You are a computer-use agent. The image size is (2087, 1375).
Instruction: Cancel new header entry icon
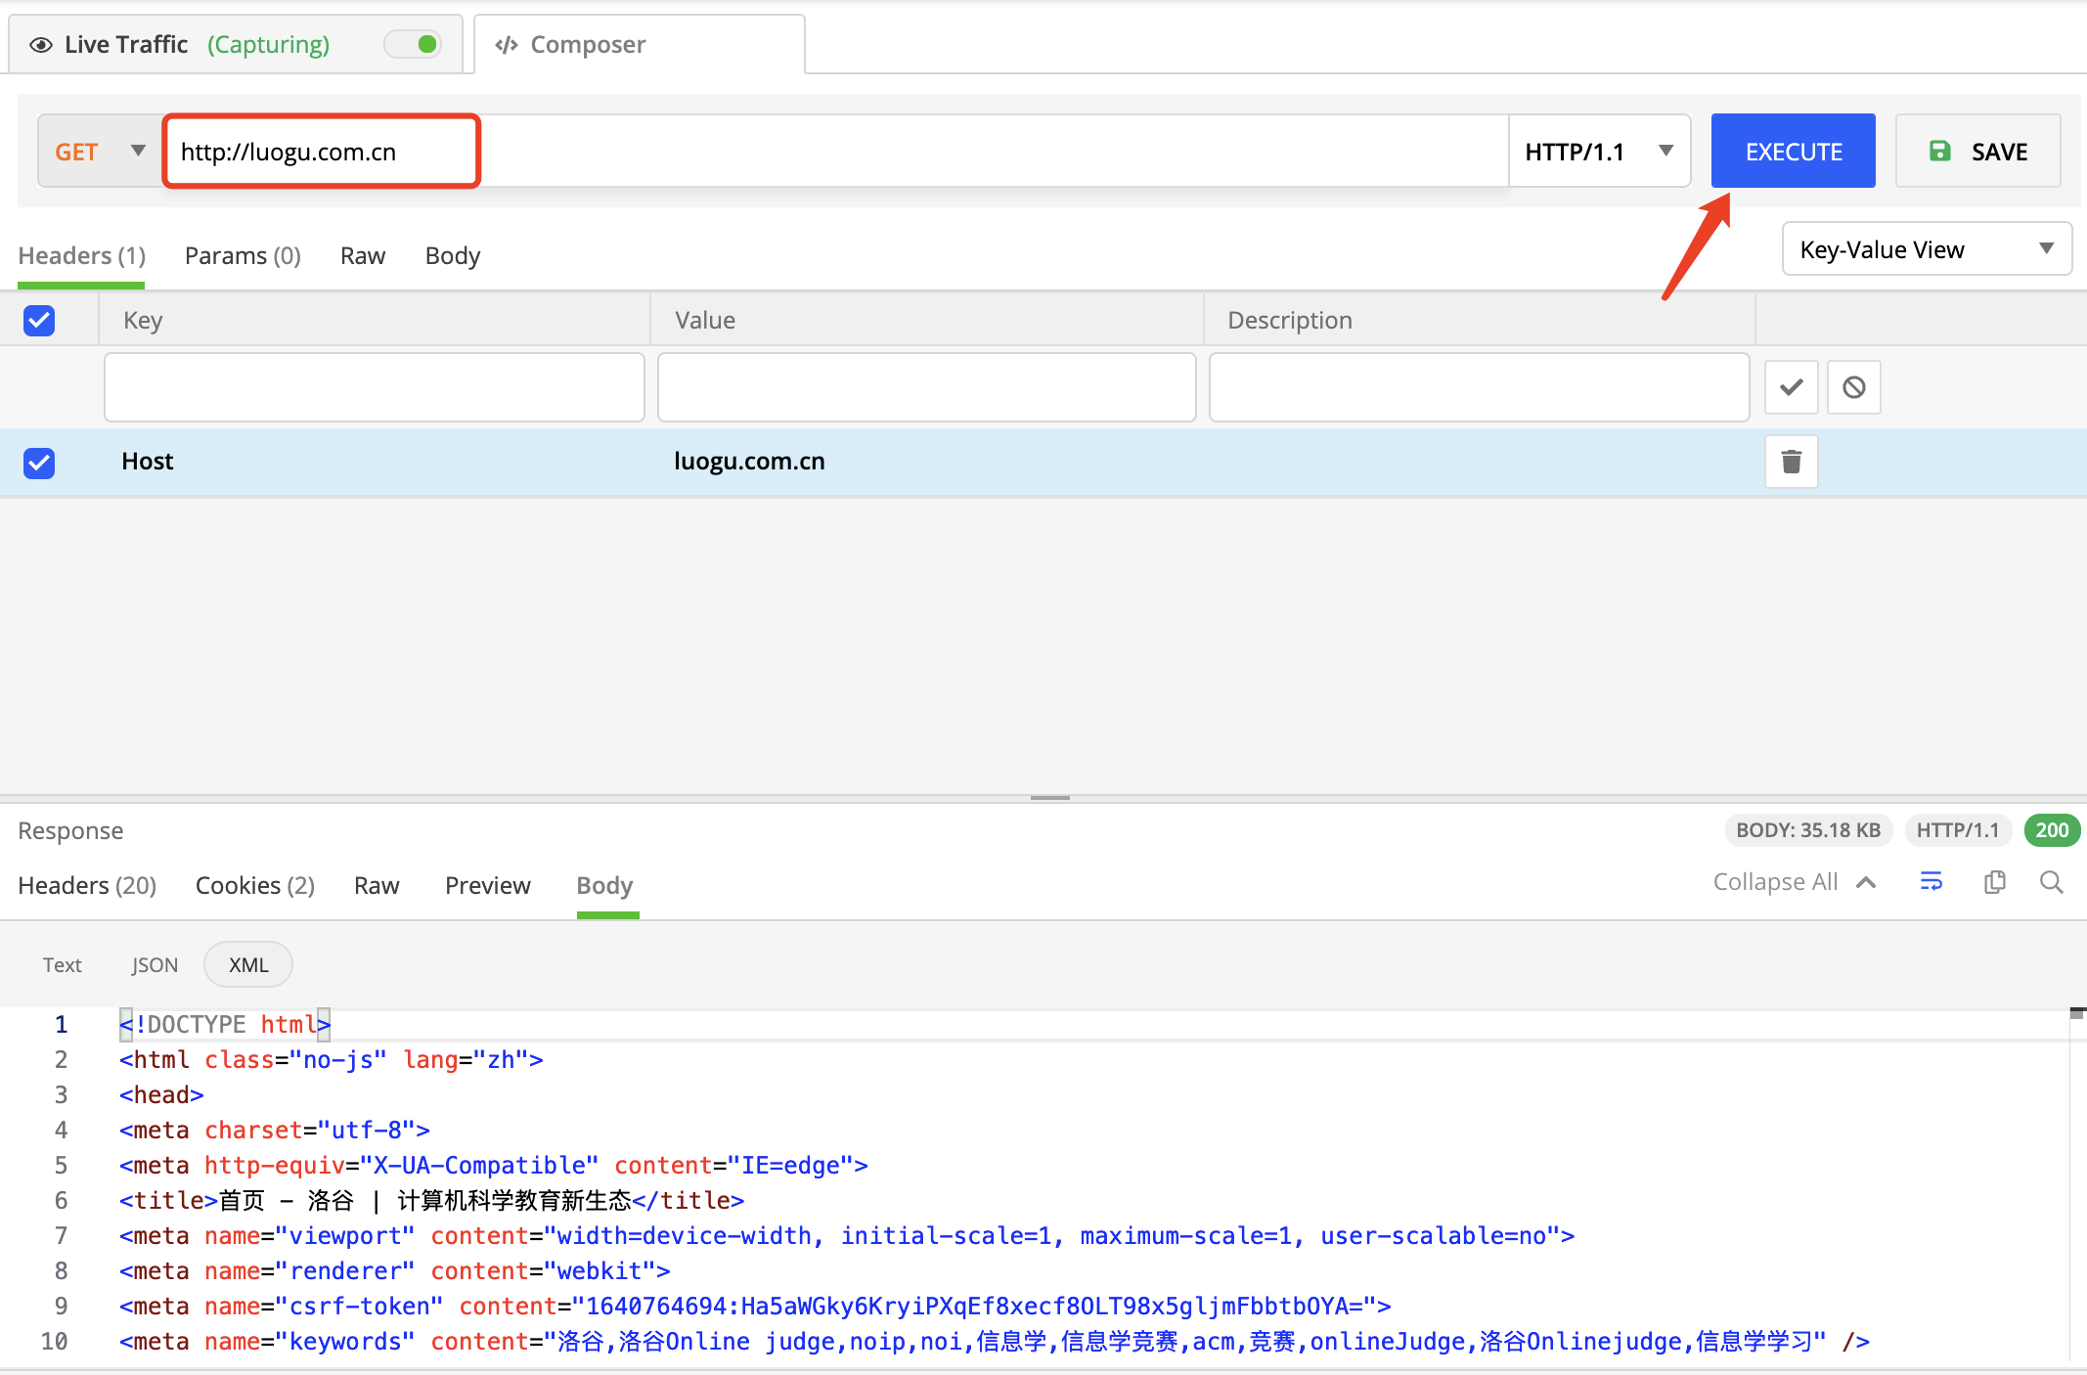pyautogui.click(x=1853, y=387)
